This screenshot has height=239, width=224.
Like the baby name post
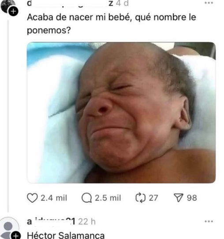coord(32,198)
